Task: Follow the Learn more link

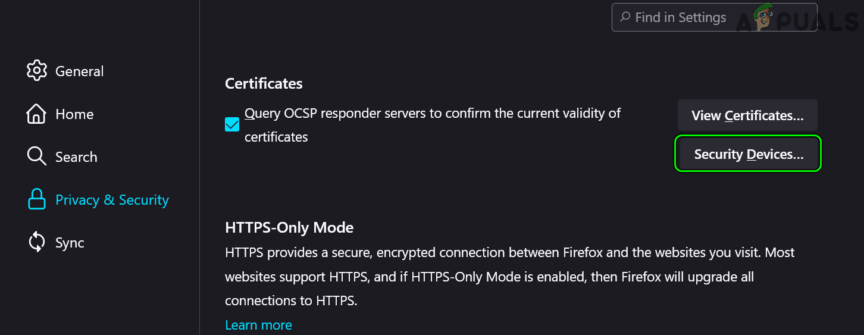Action: pos(258,325)
